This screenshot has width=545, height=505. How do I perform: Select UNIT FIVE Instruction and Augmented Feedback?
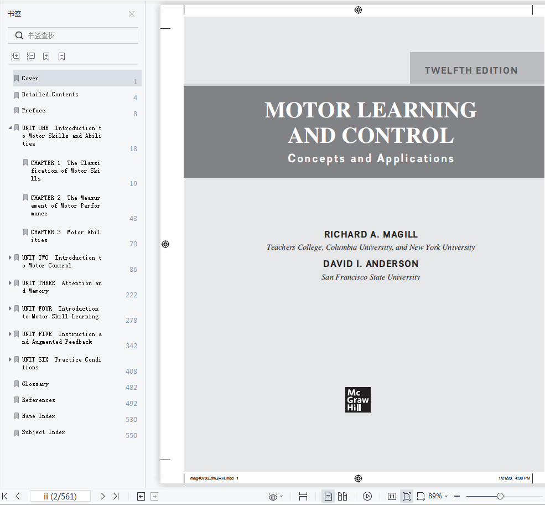pos(61,337)
